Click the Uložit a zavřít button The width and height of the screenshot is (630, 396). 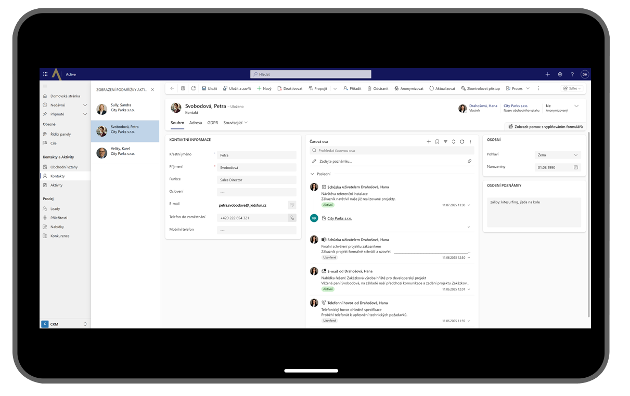237,89
